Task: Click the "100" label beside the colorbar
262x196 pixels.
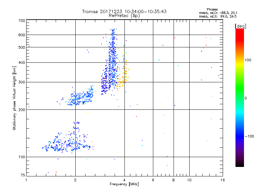Action: [x=248, y=60]
